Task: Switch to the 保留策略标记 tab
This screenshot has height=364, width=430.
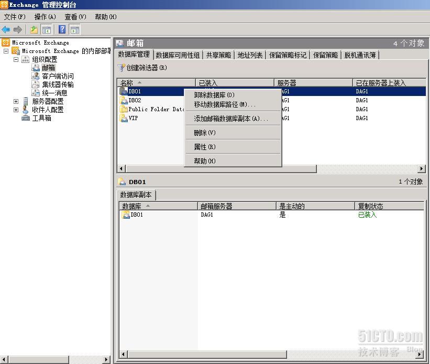Action: click(288, 55)
